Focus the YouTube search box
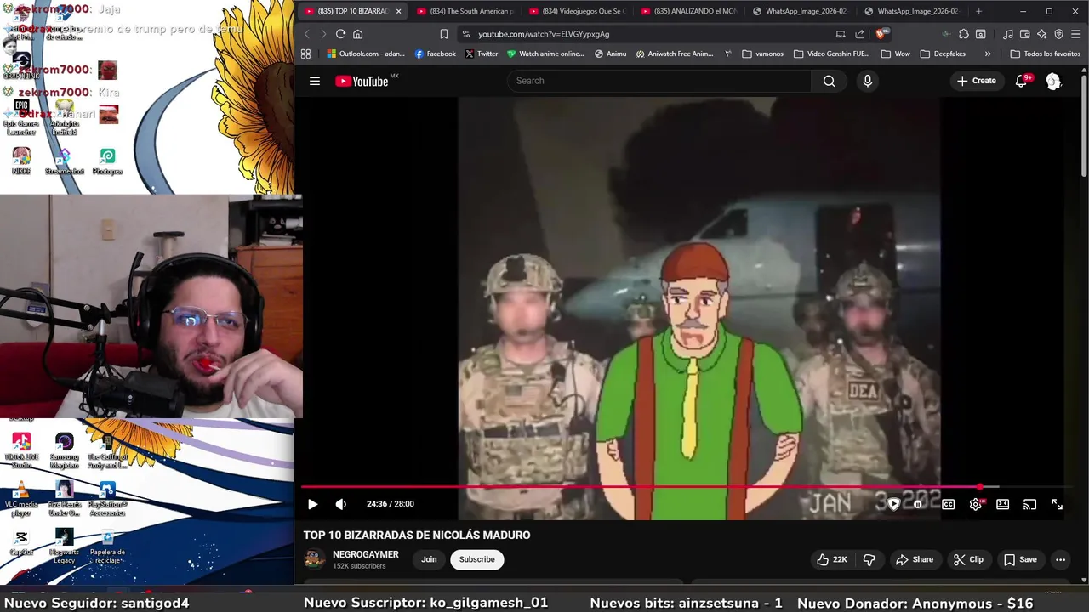The width and height of the screenshot is (1089, 612). [659, 81]
